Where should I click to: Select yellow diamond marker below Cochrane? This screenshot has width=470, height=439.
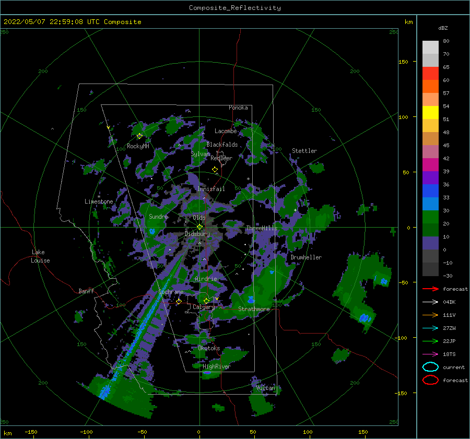(x=179, y=301)
